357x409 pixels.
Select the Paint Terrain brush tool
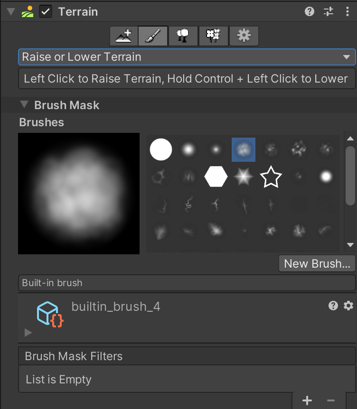[153, 36]
